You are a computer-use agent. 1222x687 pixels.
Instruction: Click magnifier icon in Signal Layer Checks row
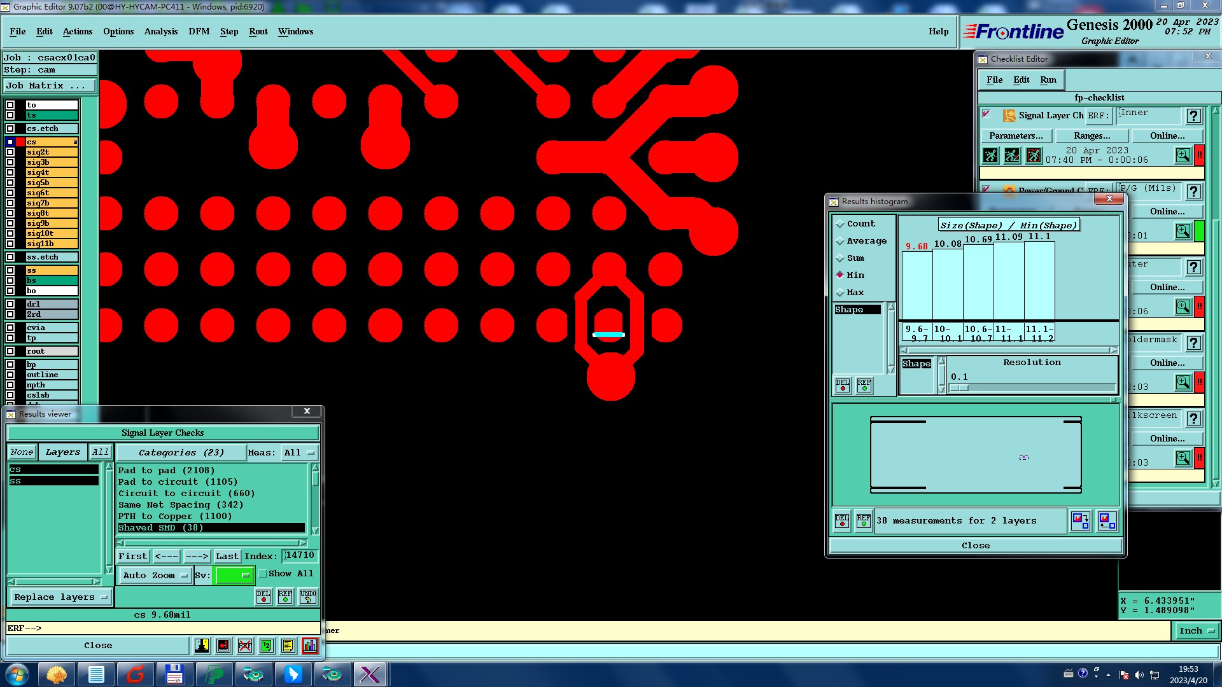(x=1183, y=155)
